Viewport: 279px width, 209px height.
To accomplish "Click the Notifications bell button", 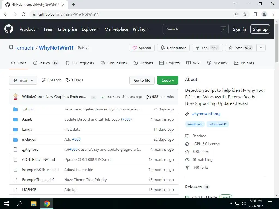I will tap(173, 48).
